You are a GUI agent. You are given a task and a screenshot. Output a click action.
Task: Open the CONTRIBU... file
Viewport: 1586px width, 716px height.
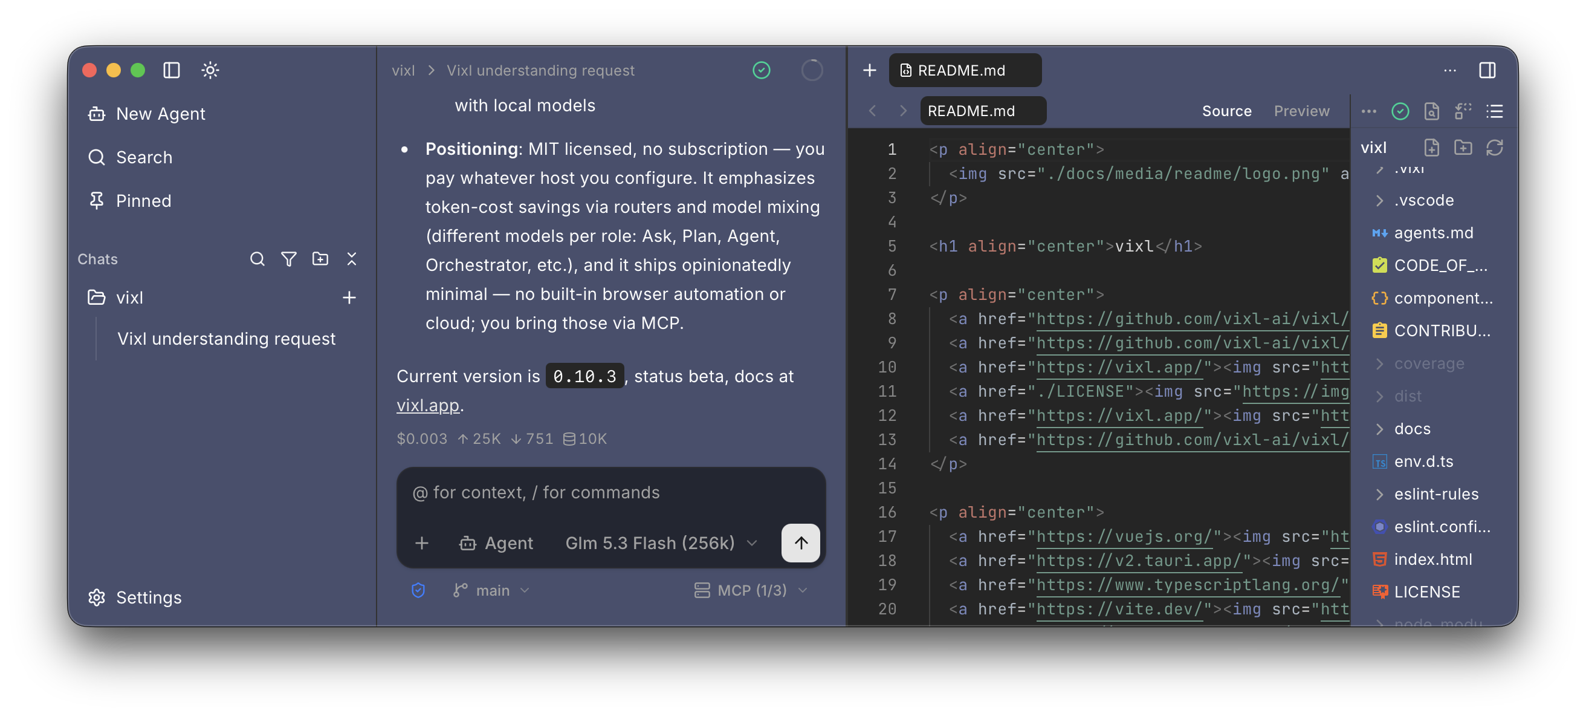pos(1432,331)
